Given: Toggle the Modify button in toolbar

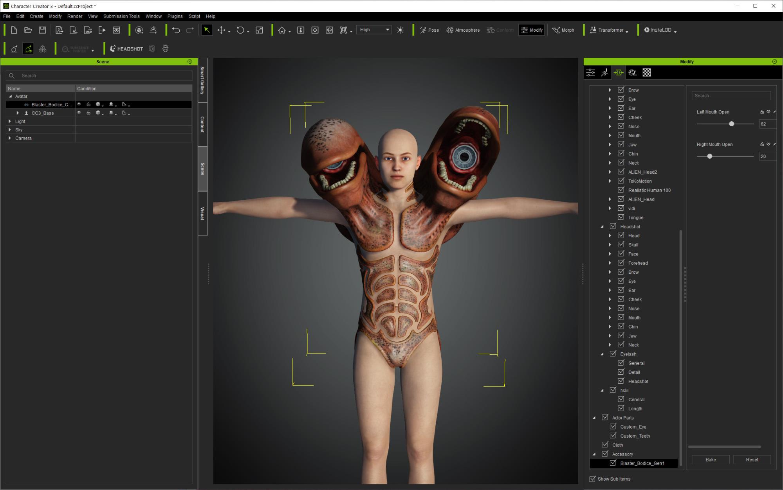Looking at the screenshot, I should pyautogui.click(x=532, y=30).
